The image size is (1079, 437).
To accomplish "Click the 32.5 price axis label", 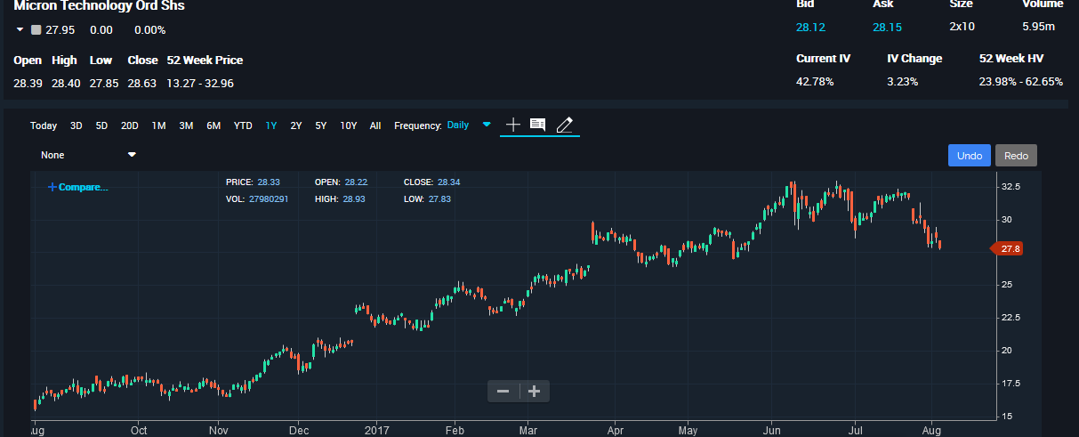I will [1011, 187].
